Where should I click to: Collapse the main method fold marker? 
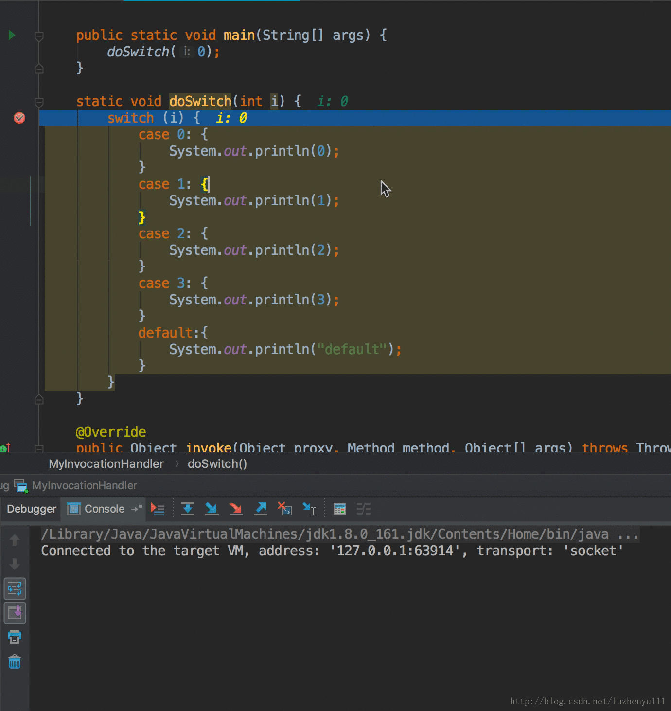click(x=39, y=36)
